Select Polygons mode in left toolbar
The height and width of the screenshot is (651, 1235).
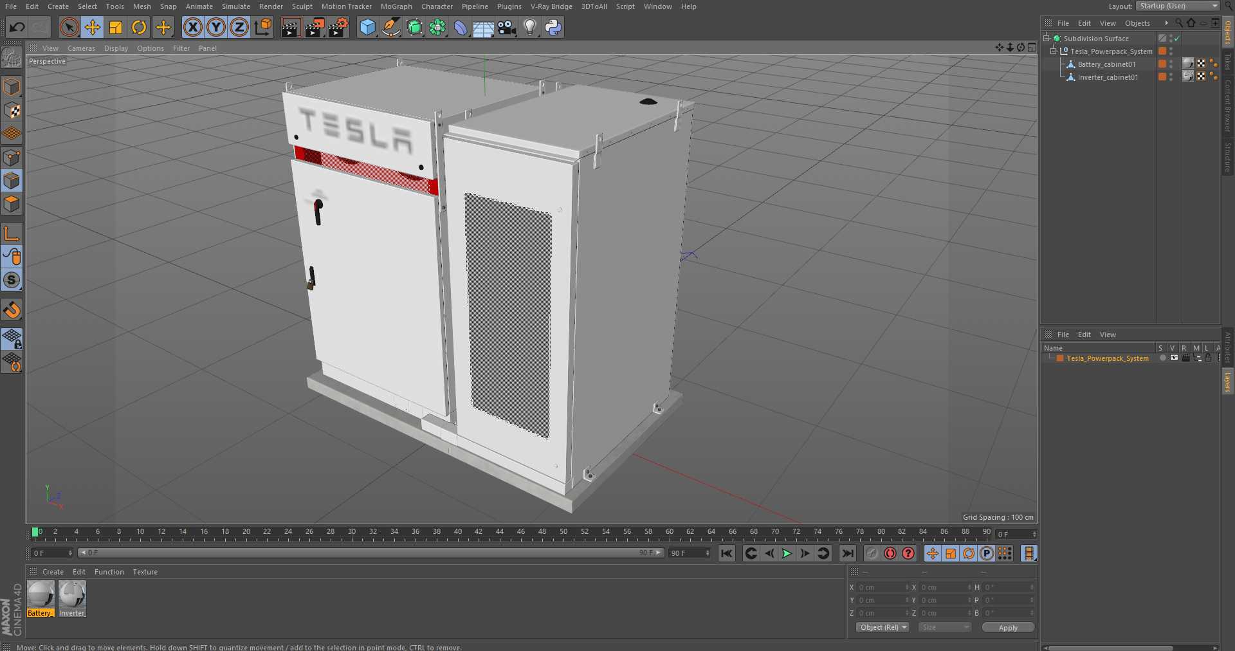(x=12, y=204)
